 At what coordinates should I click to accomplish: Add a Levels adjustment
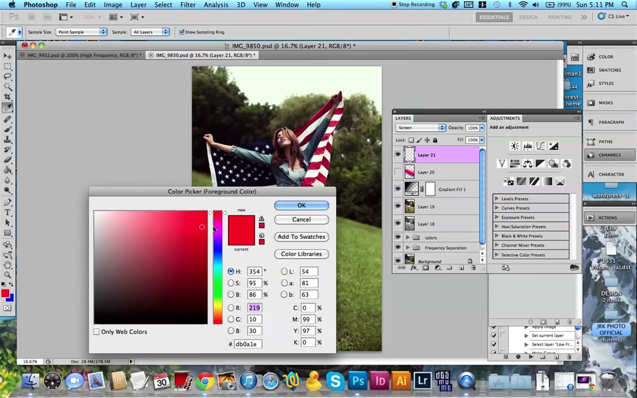tap(528, 146)
